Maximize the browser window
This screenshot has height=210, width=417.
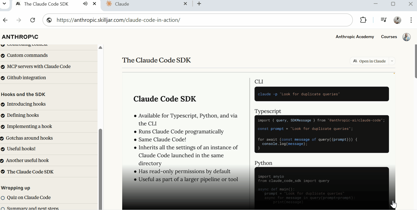pos(393,4)
